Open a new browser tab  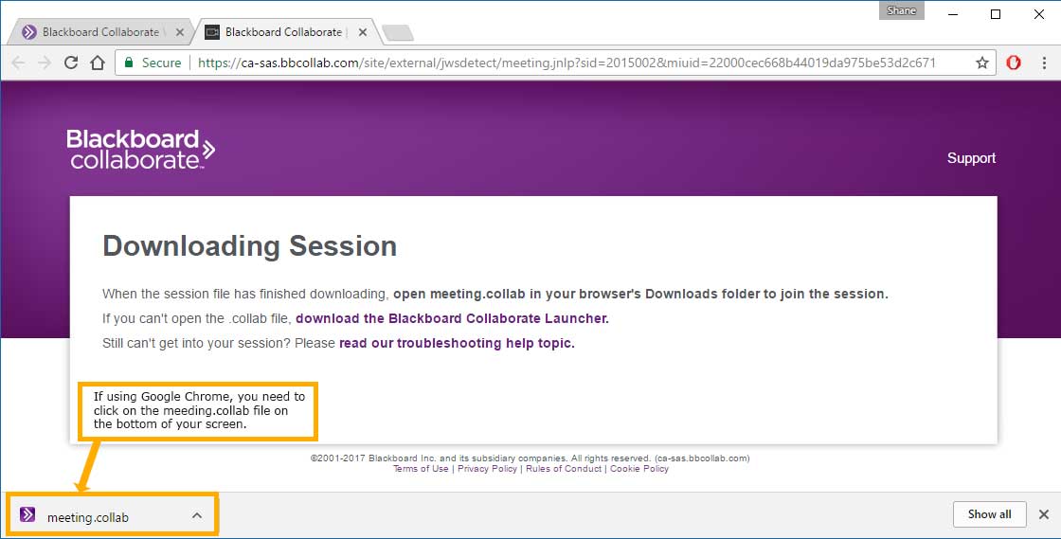tap(398, 32)
